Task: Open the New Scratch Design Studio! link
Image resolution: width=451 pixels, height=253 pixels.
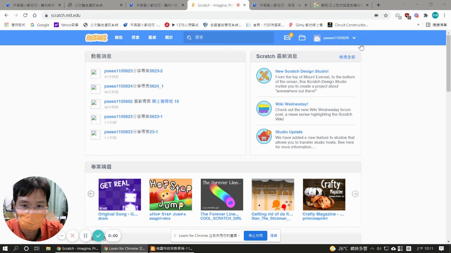Action: (x=302, y=71)
